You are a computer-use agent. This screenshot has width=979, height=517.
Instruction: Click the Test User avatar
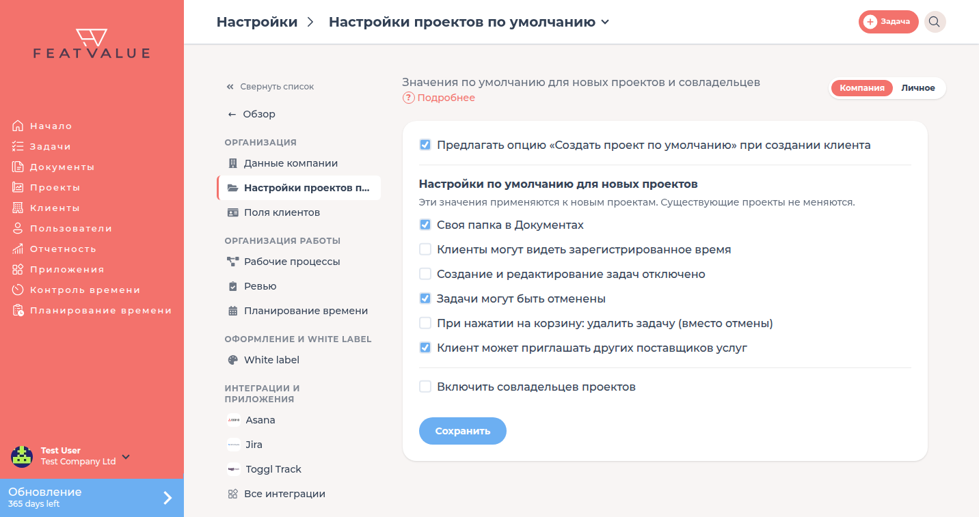22,456
